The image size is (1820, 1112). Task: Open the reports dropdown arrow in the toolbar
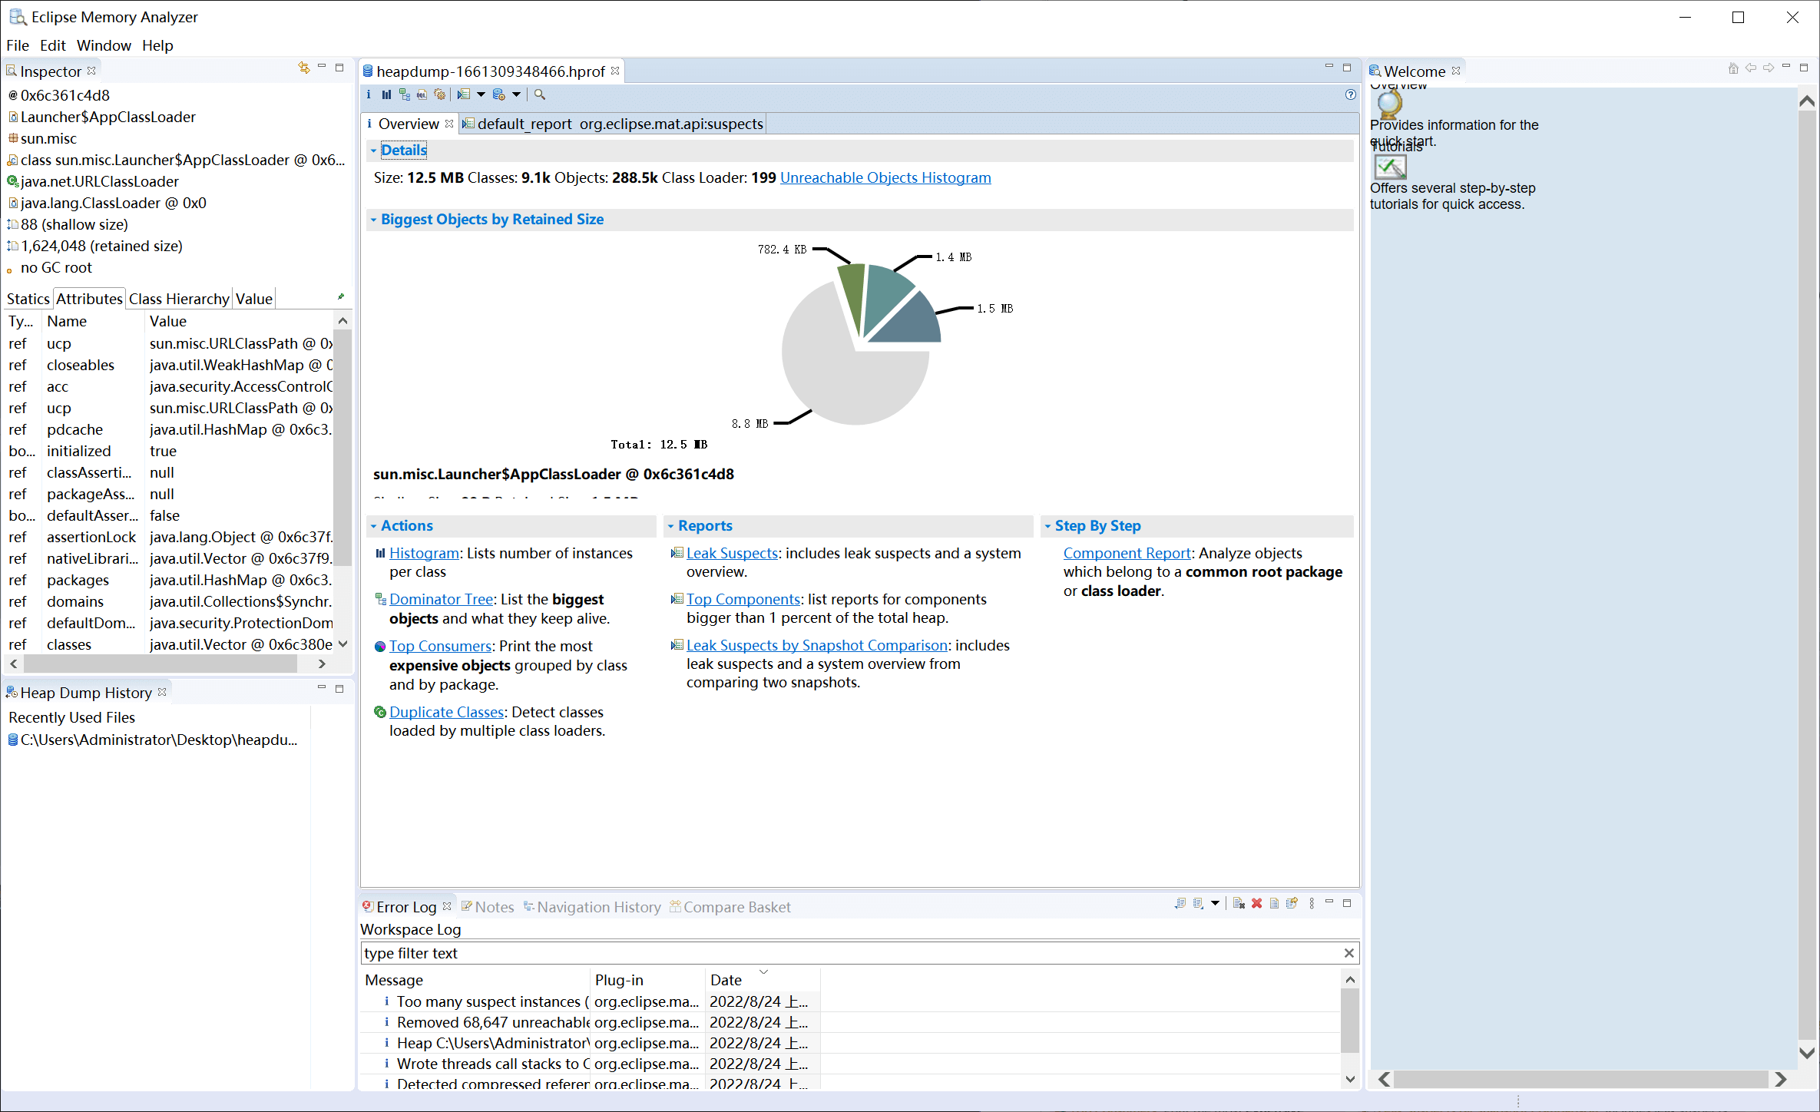[481, 94]
